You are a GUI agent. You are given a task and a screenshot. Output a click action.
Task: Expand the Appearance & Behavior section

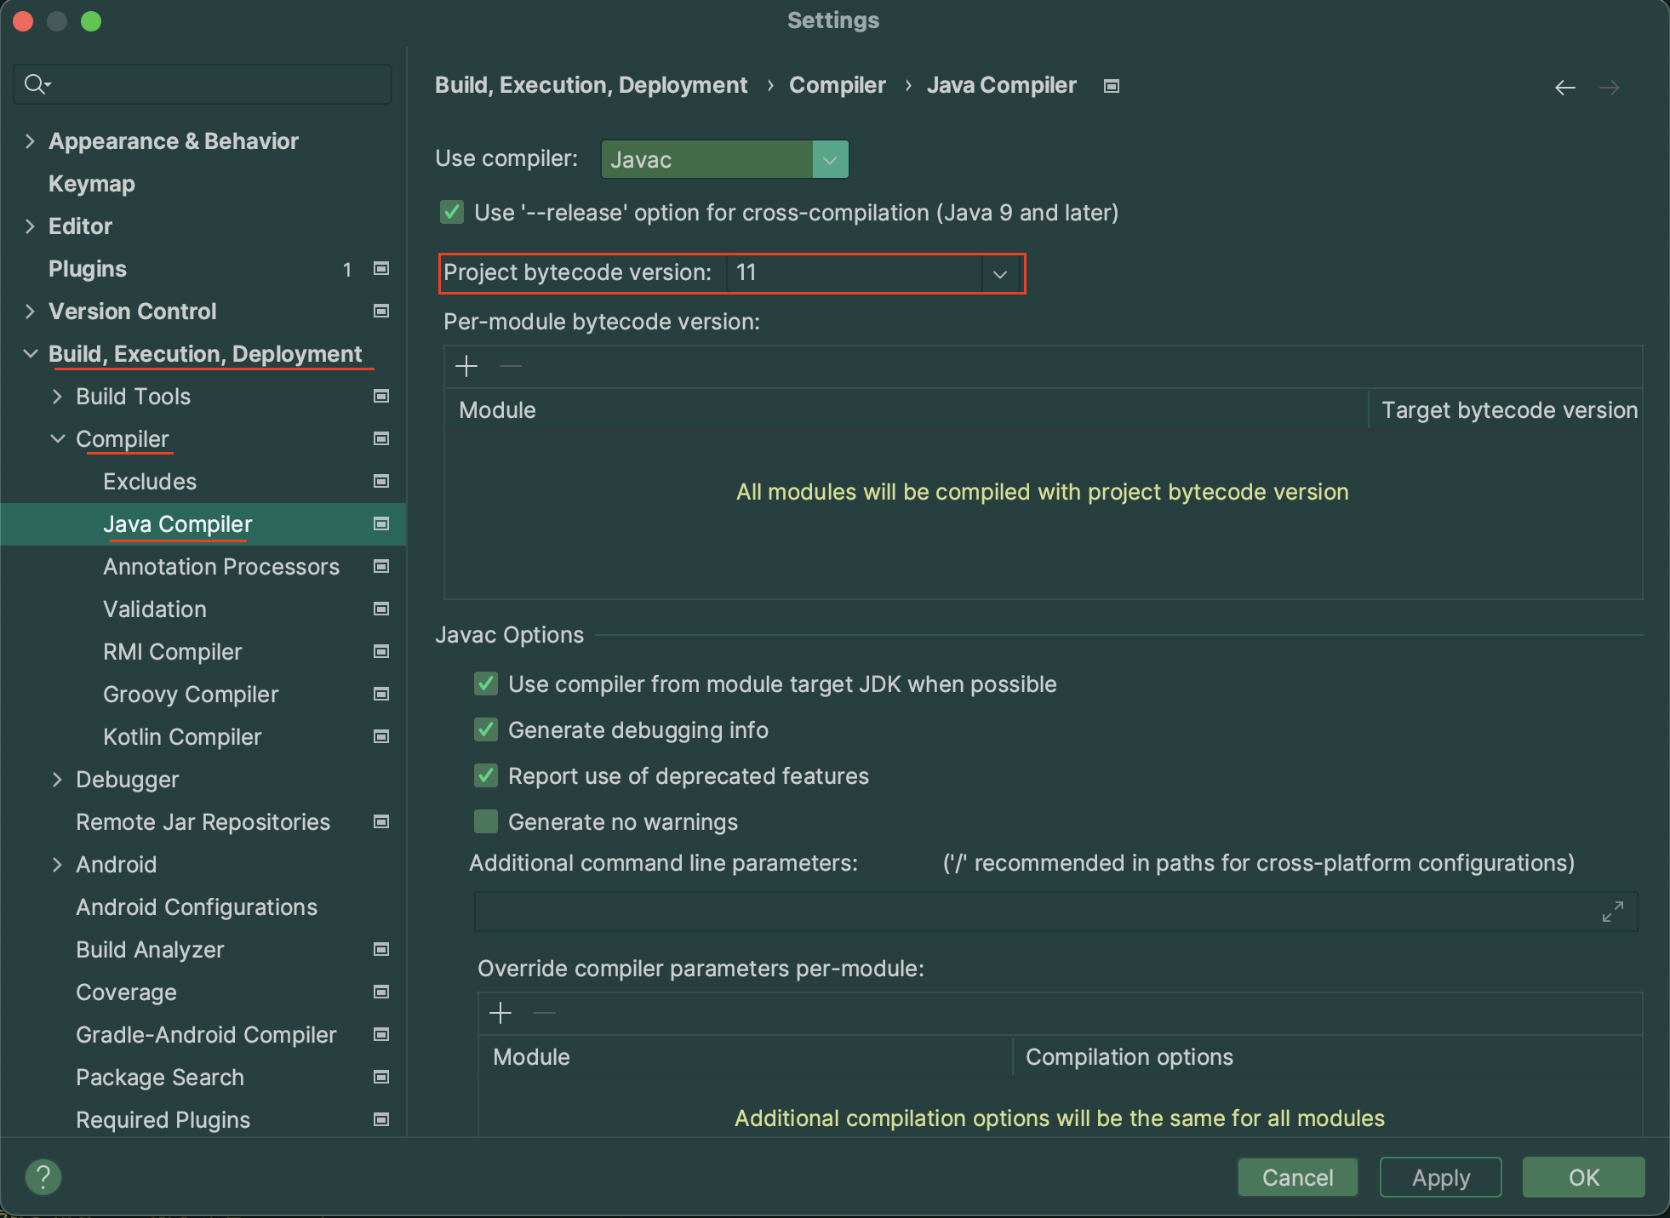[x=31, y=141]
